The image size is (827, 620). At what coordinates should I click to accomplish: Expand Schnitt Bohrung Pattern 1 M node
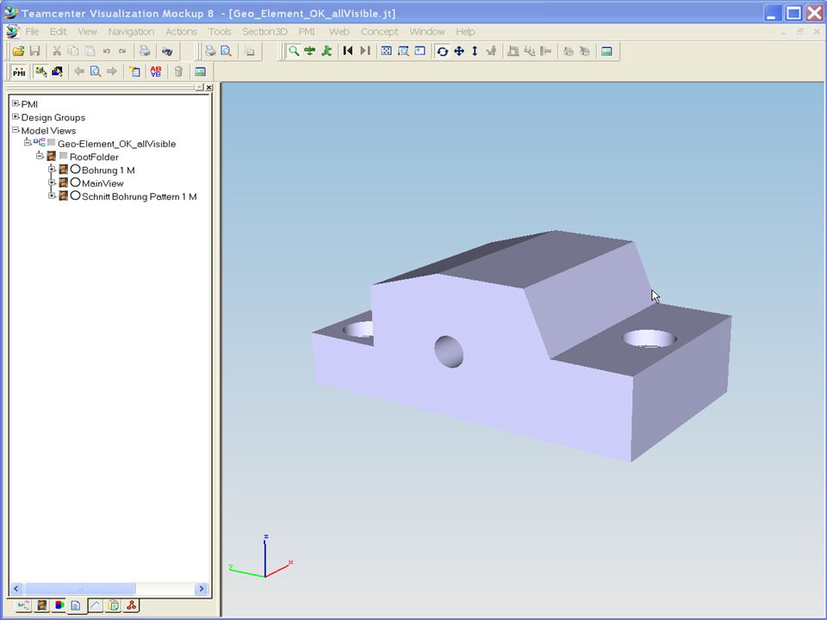tap(52, 195)
